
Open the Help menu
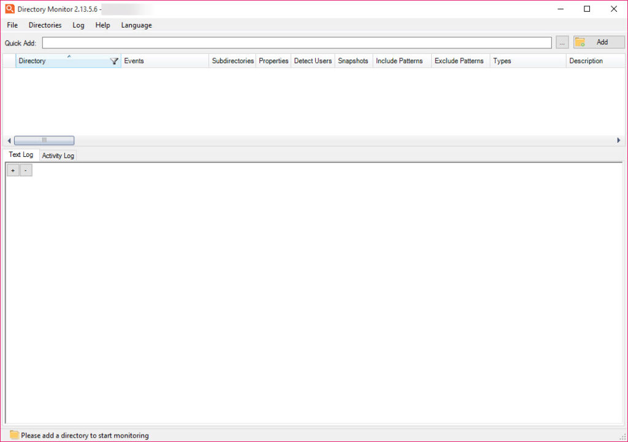(x=102, y=25)
